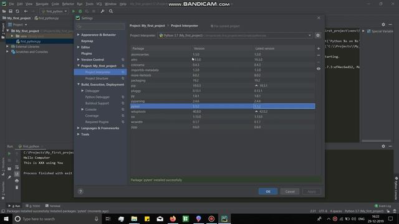Select Keymap in Settings list
Screen dimensions: 399x224
point(87,41)
